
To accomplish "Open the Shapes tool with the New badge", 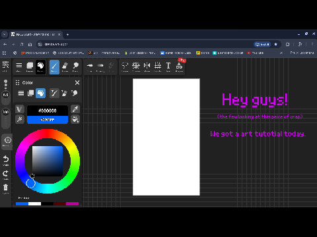I will (179, 66).
